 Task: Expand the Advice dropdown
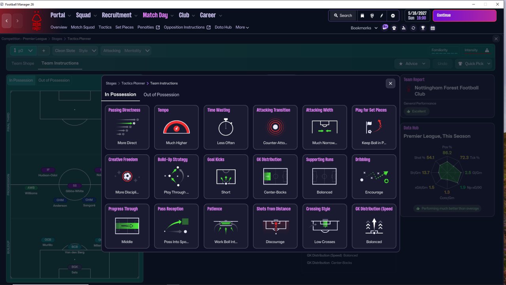coord(412,63)
